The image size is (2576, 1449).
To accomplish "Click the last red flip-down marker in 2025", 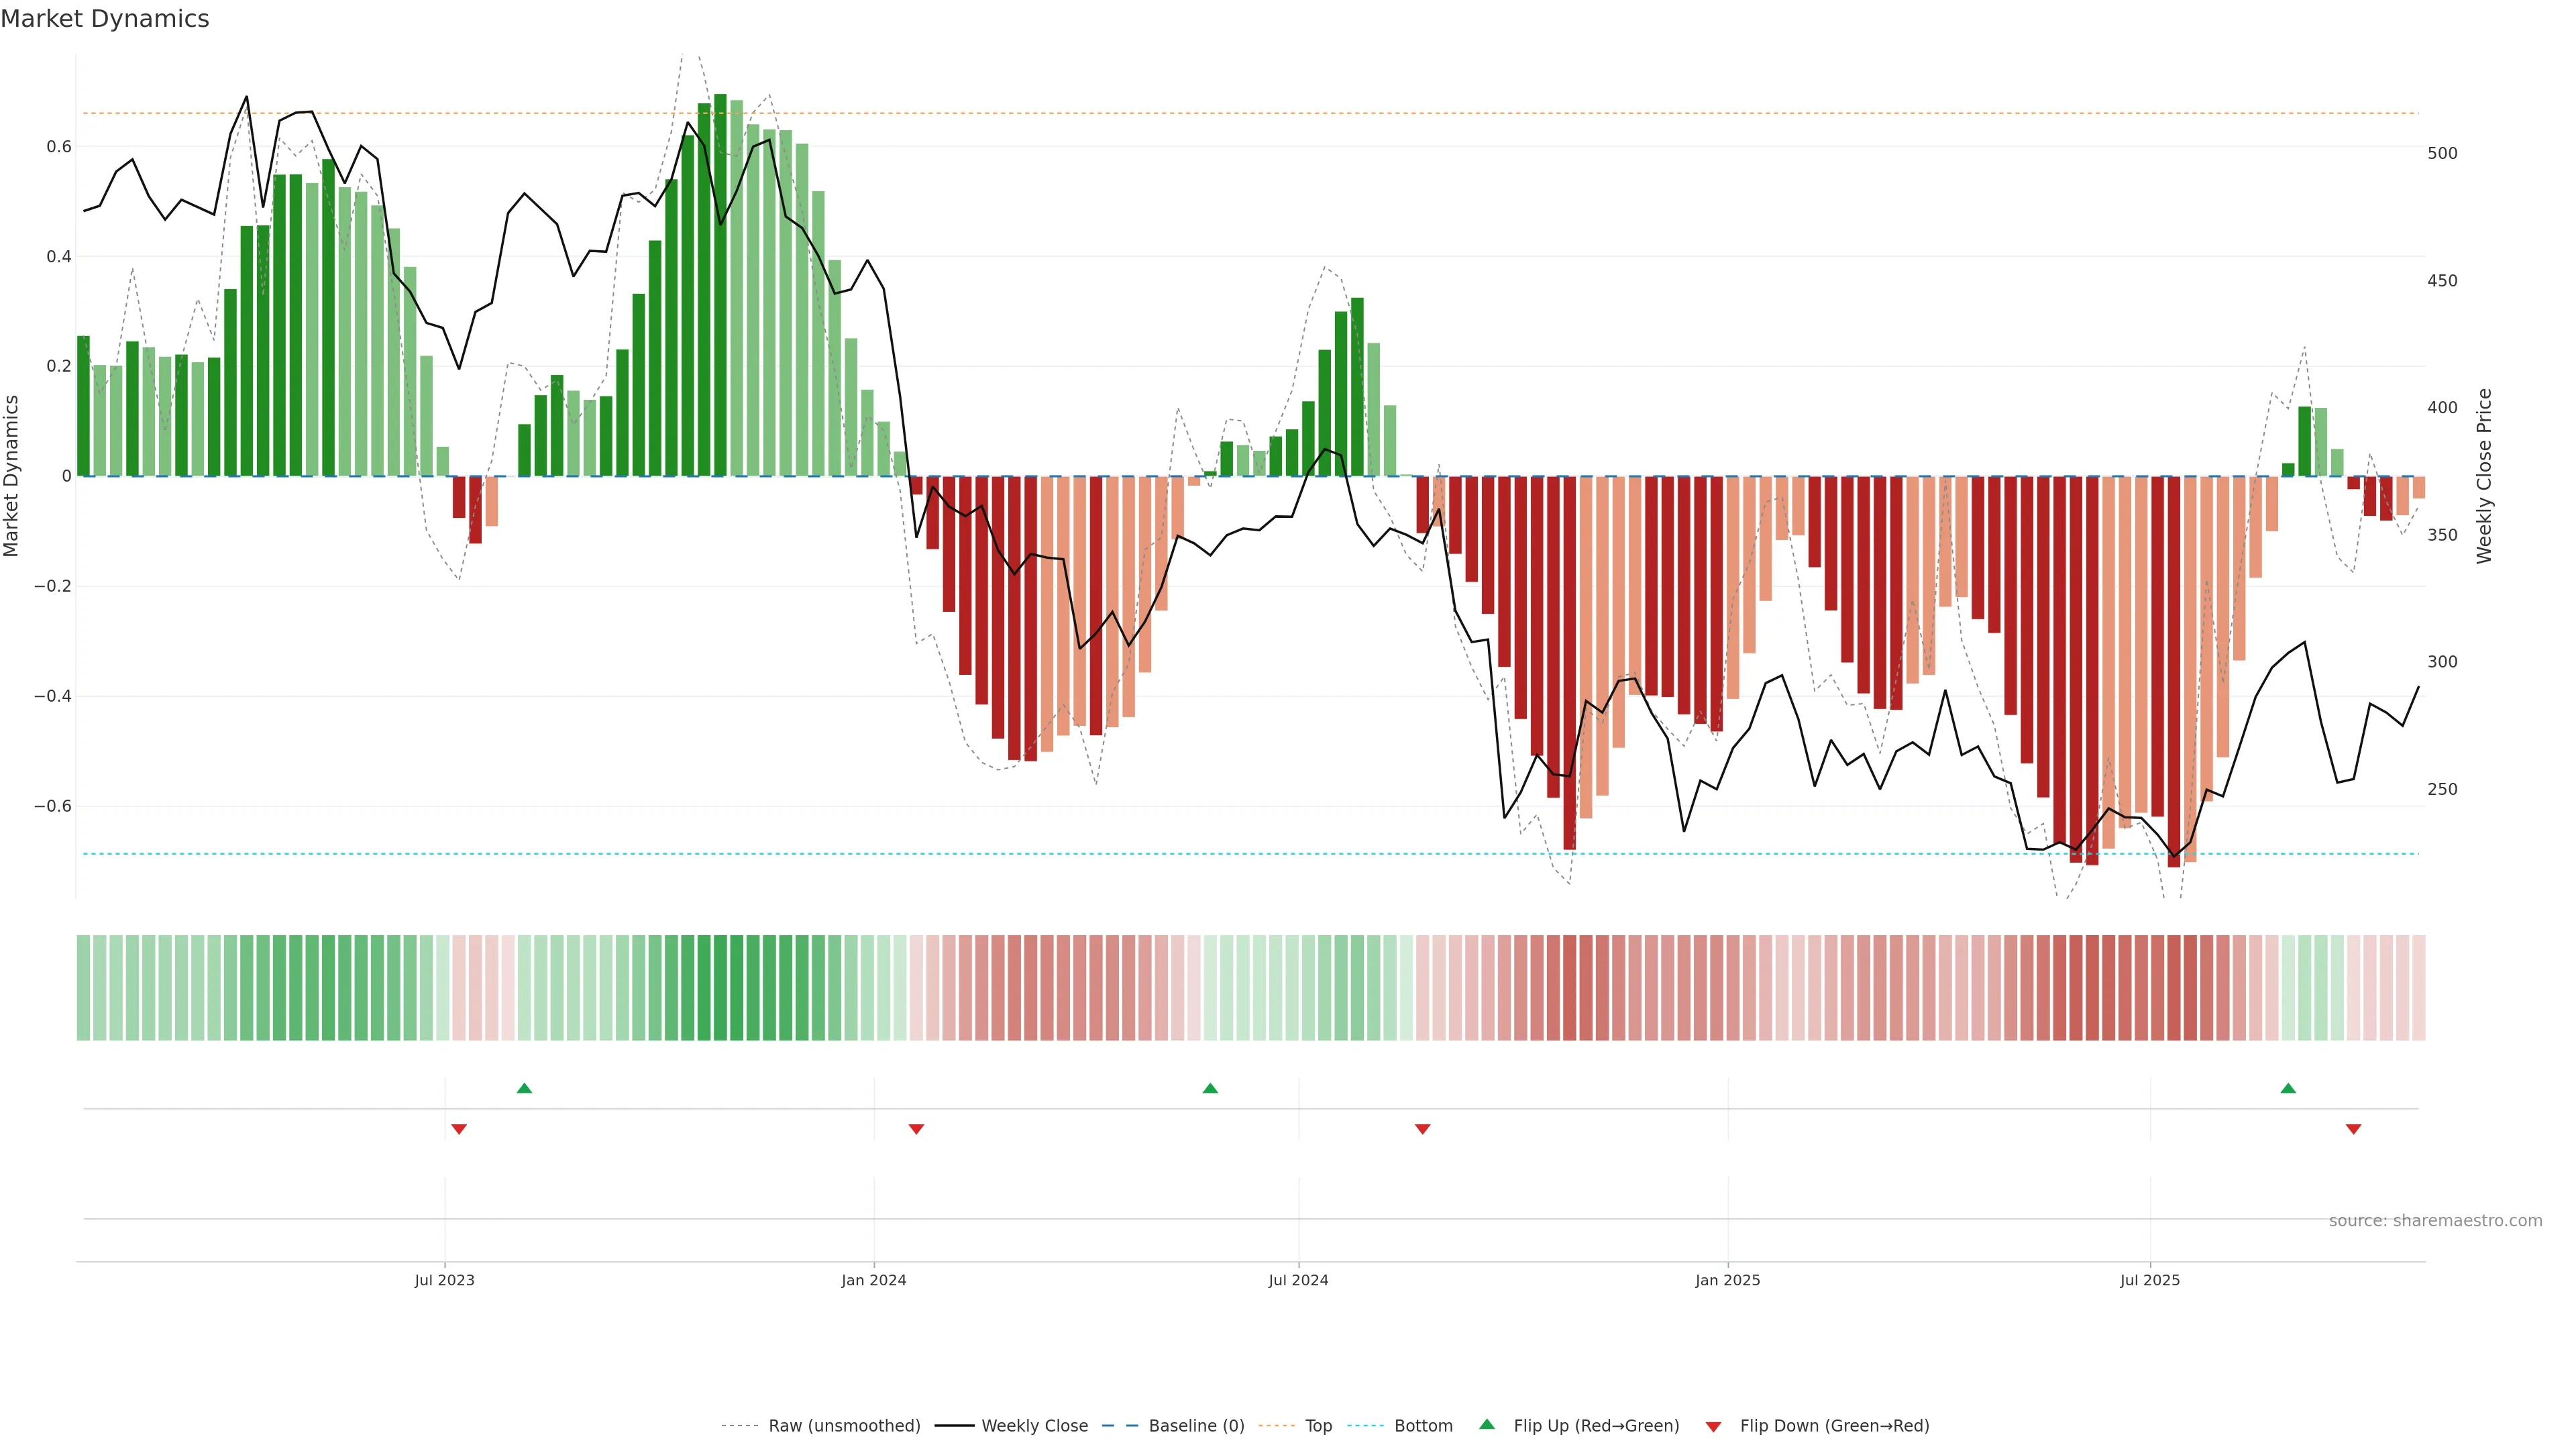I will click(x=2354, y=1129).
